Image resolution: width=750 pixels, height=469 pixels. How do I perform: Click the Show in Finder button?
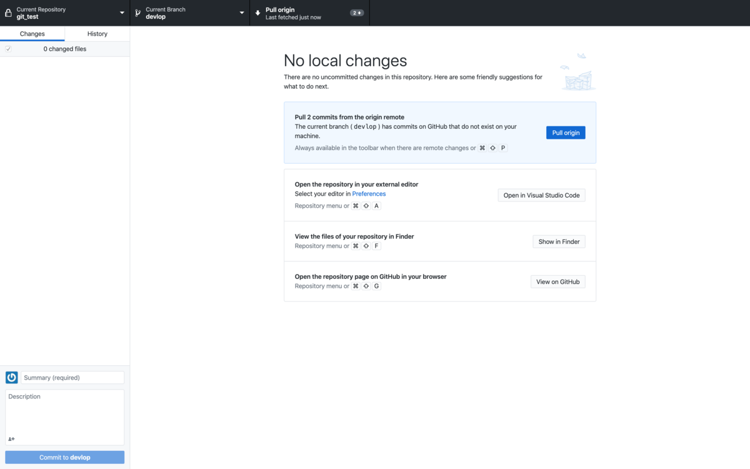pos(559,241)
